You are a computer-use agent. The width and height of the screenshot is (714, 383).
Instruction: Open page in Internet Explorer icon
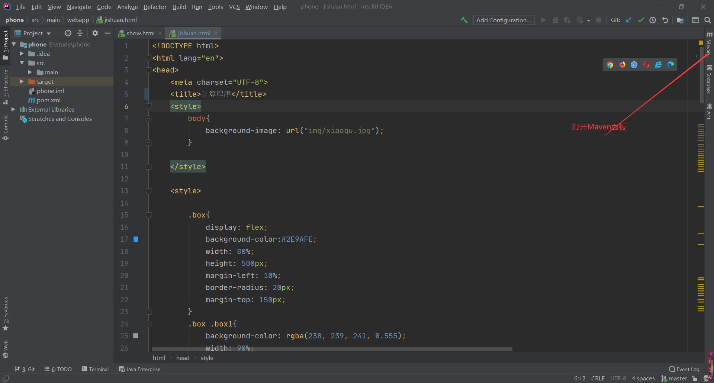point(658,65)
